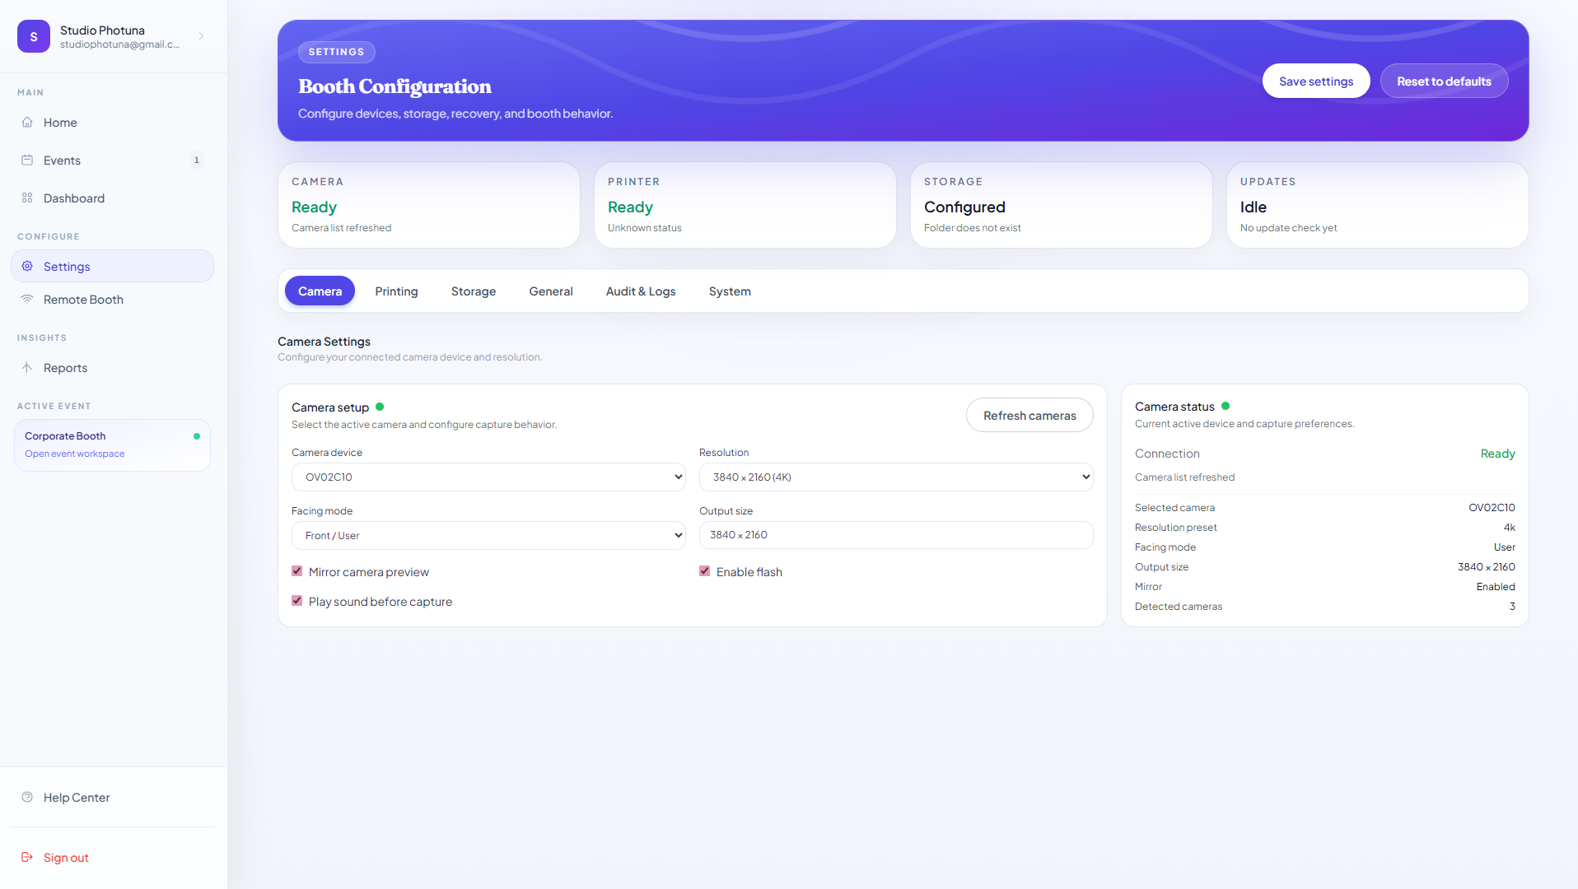Switch to the Storage tab
The width and height of the screenshot is (1578, 889).
(474, 291)
